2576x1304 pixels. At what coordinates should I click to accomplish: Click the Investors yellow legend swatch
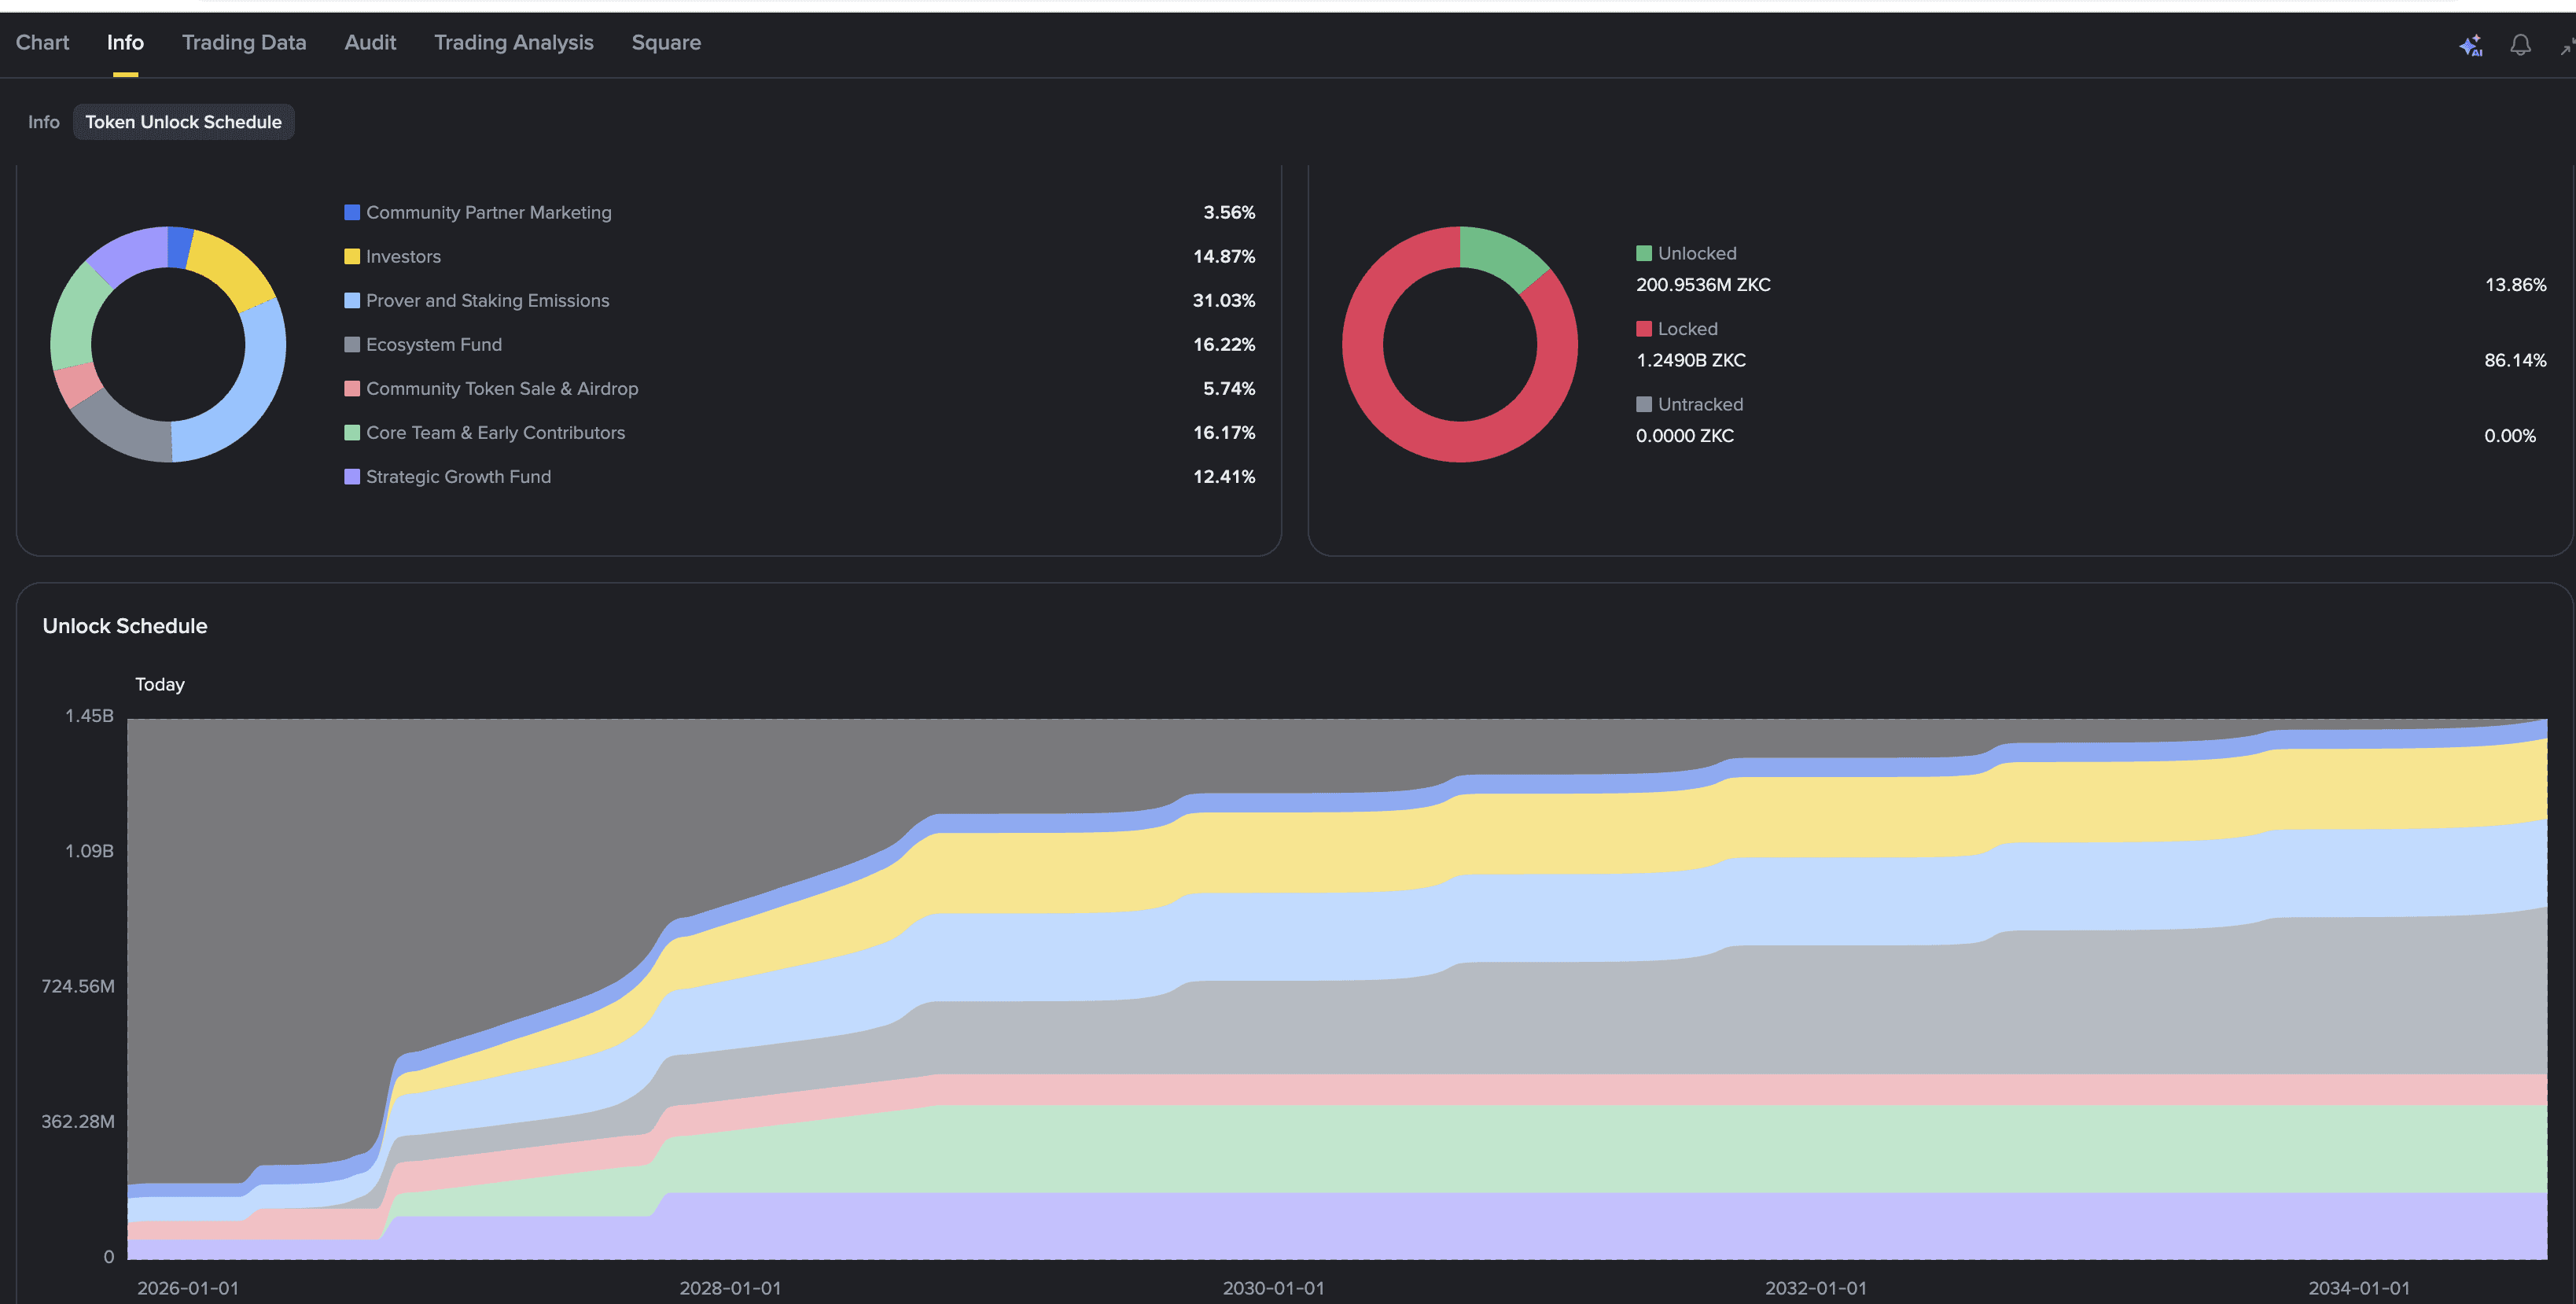(x=352, y=257)
